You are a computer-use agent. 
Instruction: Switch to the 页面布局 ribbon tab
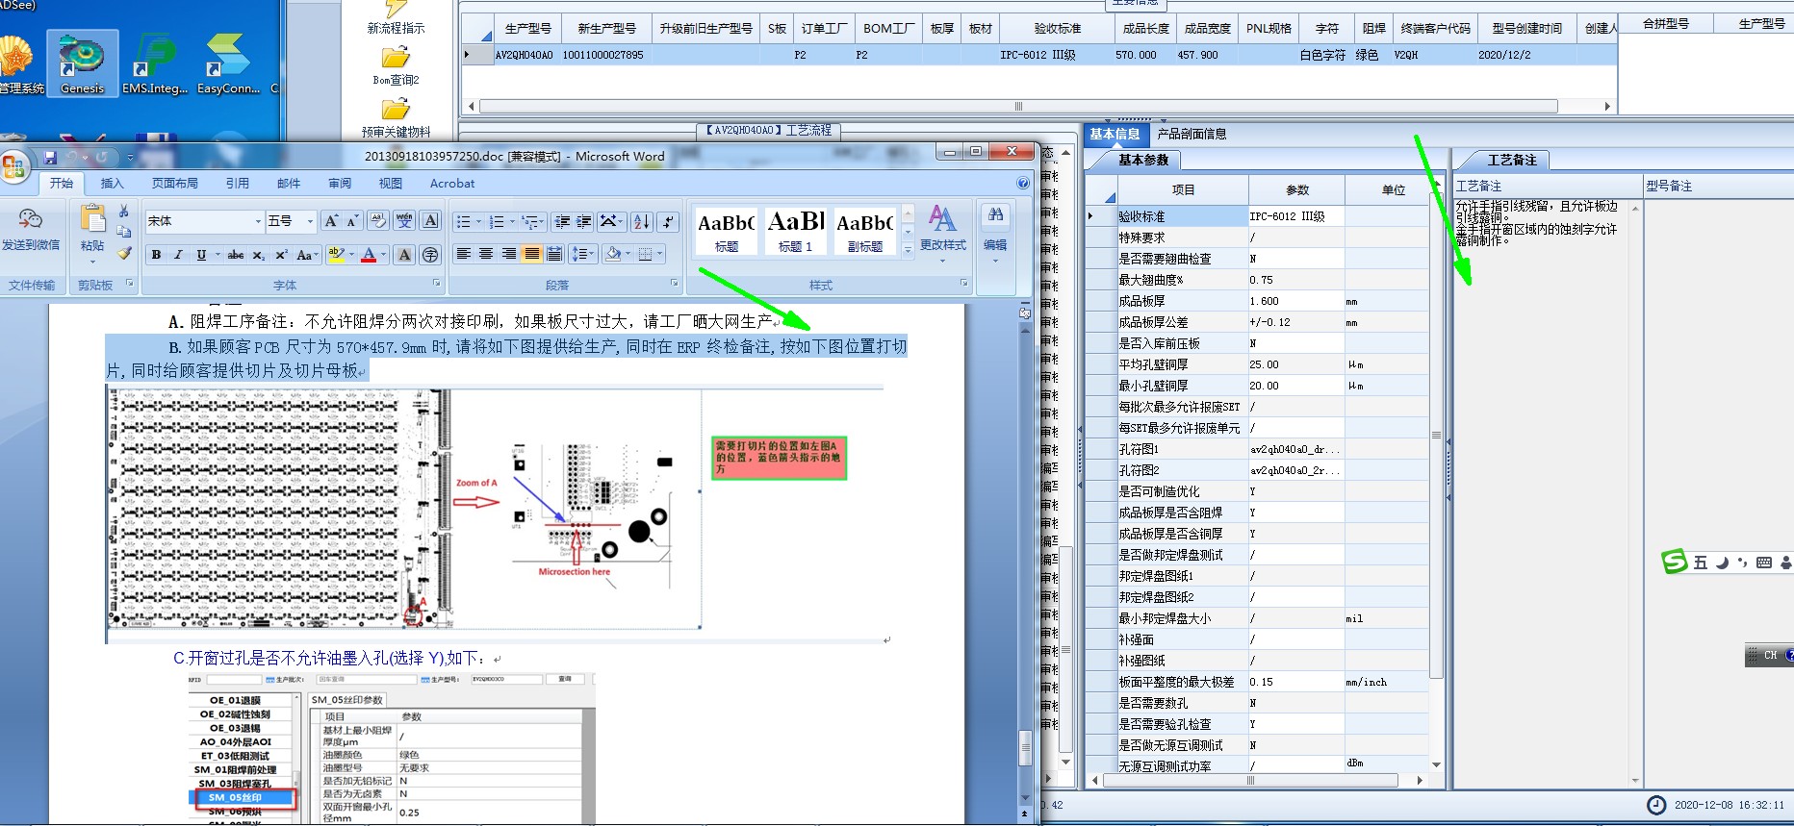pos(174,183)
